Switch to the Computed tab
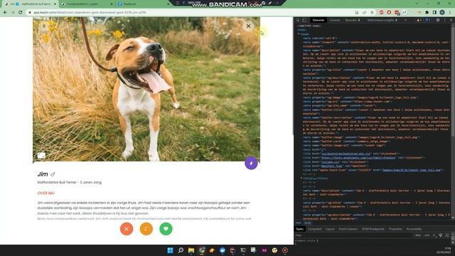The width and height of the screenshot is (455, 256). coord(314,229)
